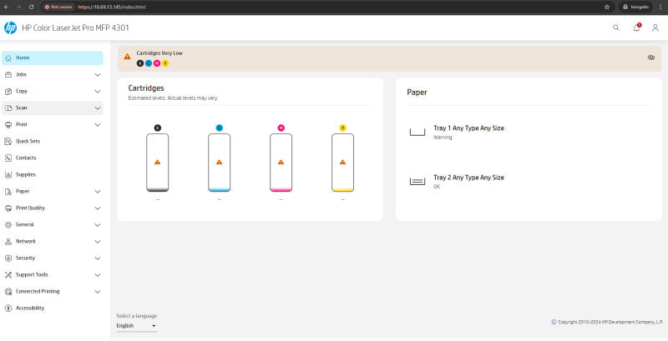Click the browser address bar URL
This screenshot has width=668, height=341.
[x=112, y=7]
